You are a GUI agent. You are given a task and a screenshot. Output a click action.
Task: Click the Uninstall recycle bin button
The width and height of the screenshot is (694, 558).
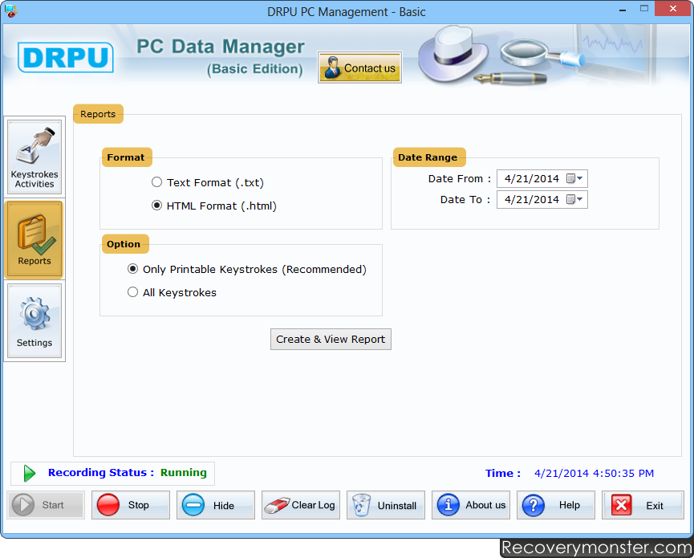click(x=385, y=505)
